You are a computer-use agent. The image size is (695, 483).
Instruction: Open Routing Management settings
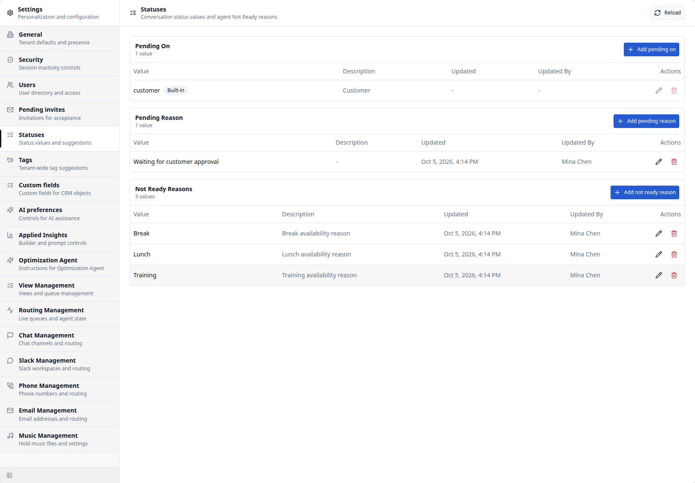pos(60,314)
